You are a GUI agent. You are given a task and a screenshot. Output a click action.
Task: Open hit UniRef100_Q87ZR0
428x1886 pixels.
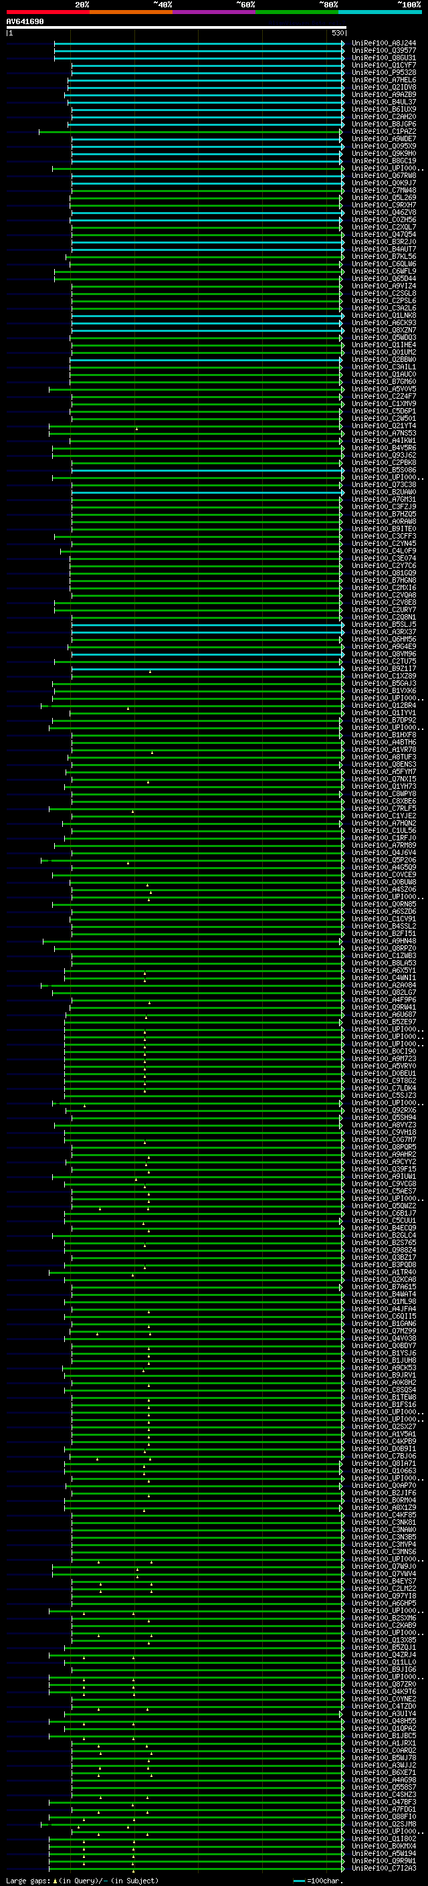click(384, 1685)
